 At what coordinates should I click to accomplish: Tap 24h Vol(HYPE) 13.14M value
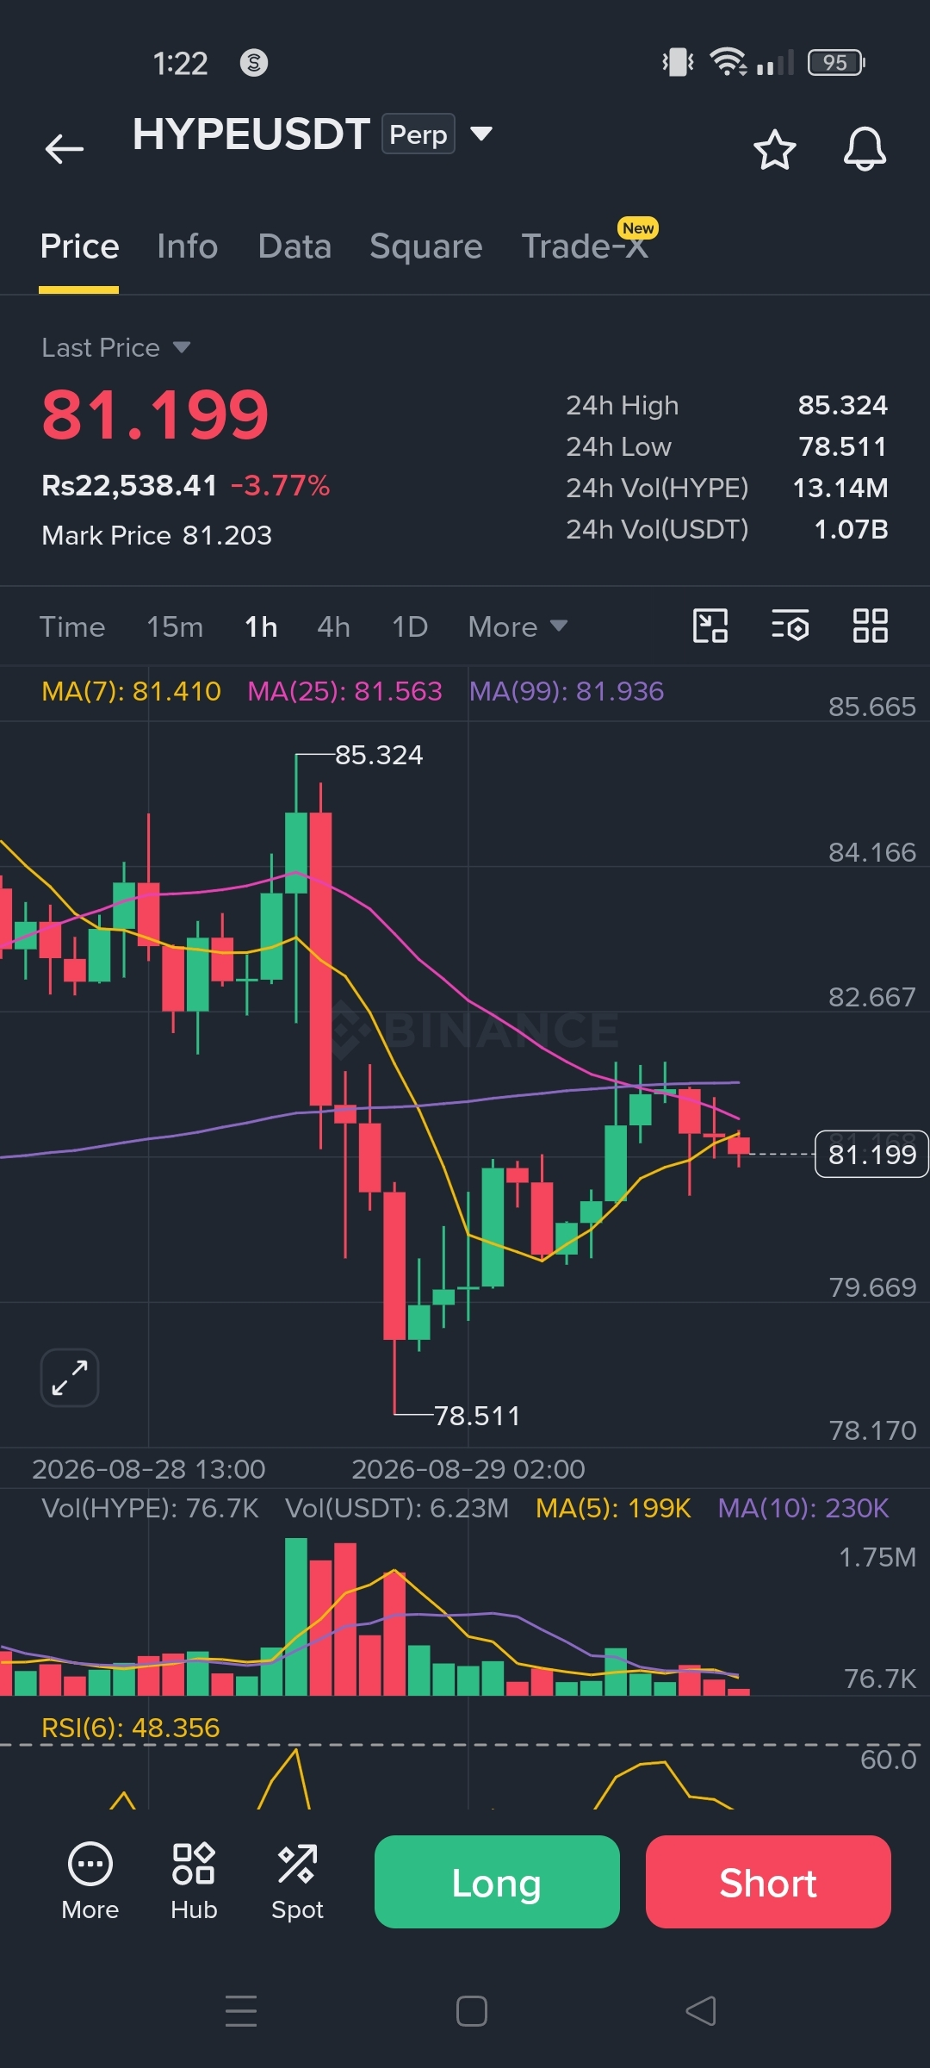[x=840, y=488]
